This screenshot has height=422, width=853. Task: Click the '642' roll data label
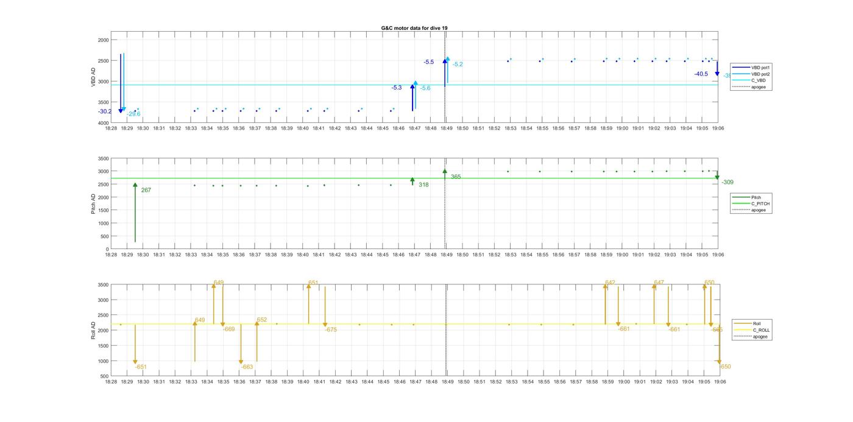(x=611, y=283)
